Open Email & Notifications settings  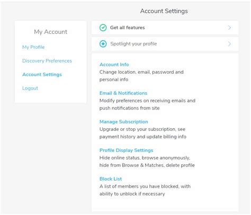123,93
